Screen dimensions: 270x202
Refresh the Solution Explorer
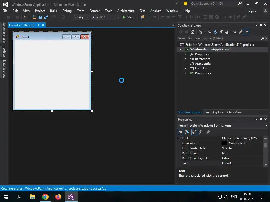(215, 32)
